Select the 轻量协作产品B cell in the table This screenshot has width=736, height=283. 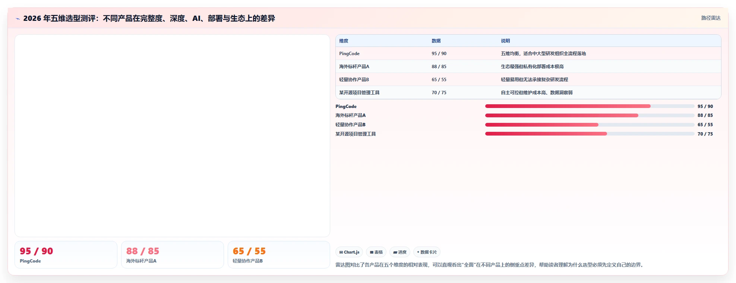click(354, 80)
